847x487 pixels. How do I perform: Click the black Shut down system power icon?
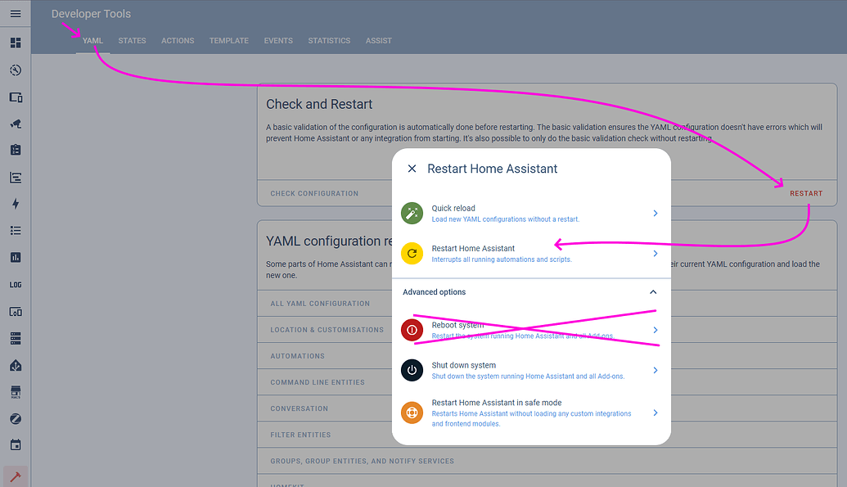[412, 370]
